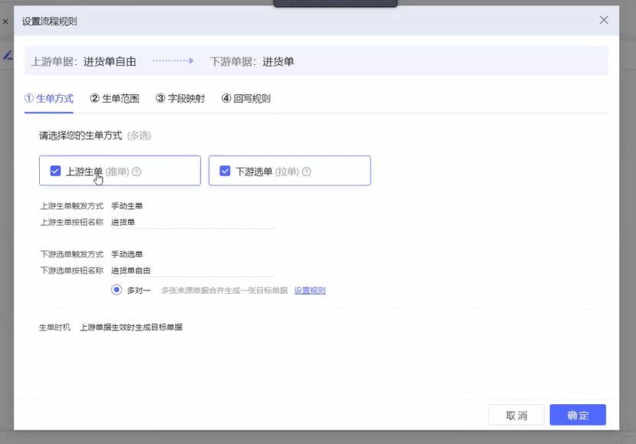Open the 设置规则 link

[310, 291]
